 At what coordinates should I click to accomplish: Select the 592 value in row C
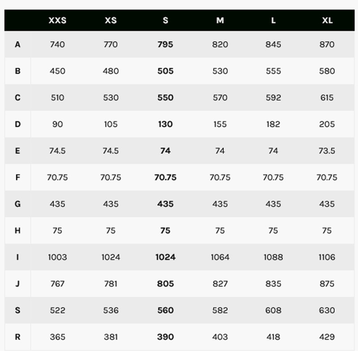tap(273, 98)
